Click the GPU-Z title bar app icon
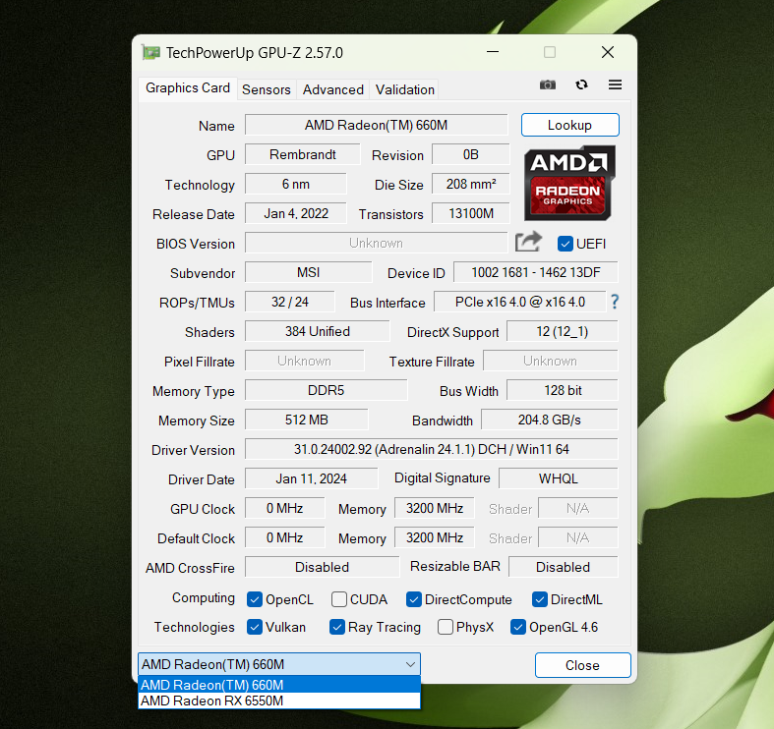Viewport: 774px width, 729px height. 151,52
